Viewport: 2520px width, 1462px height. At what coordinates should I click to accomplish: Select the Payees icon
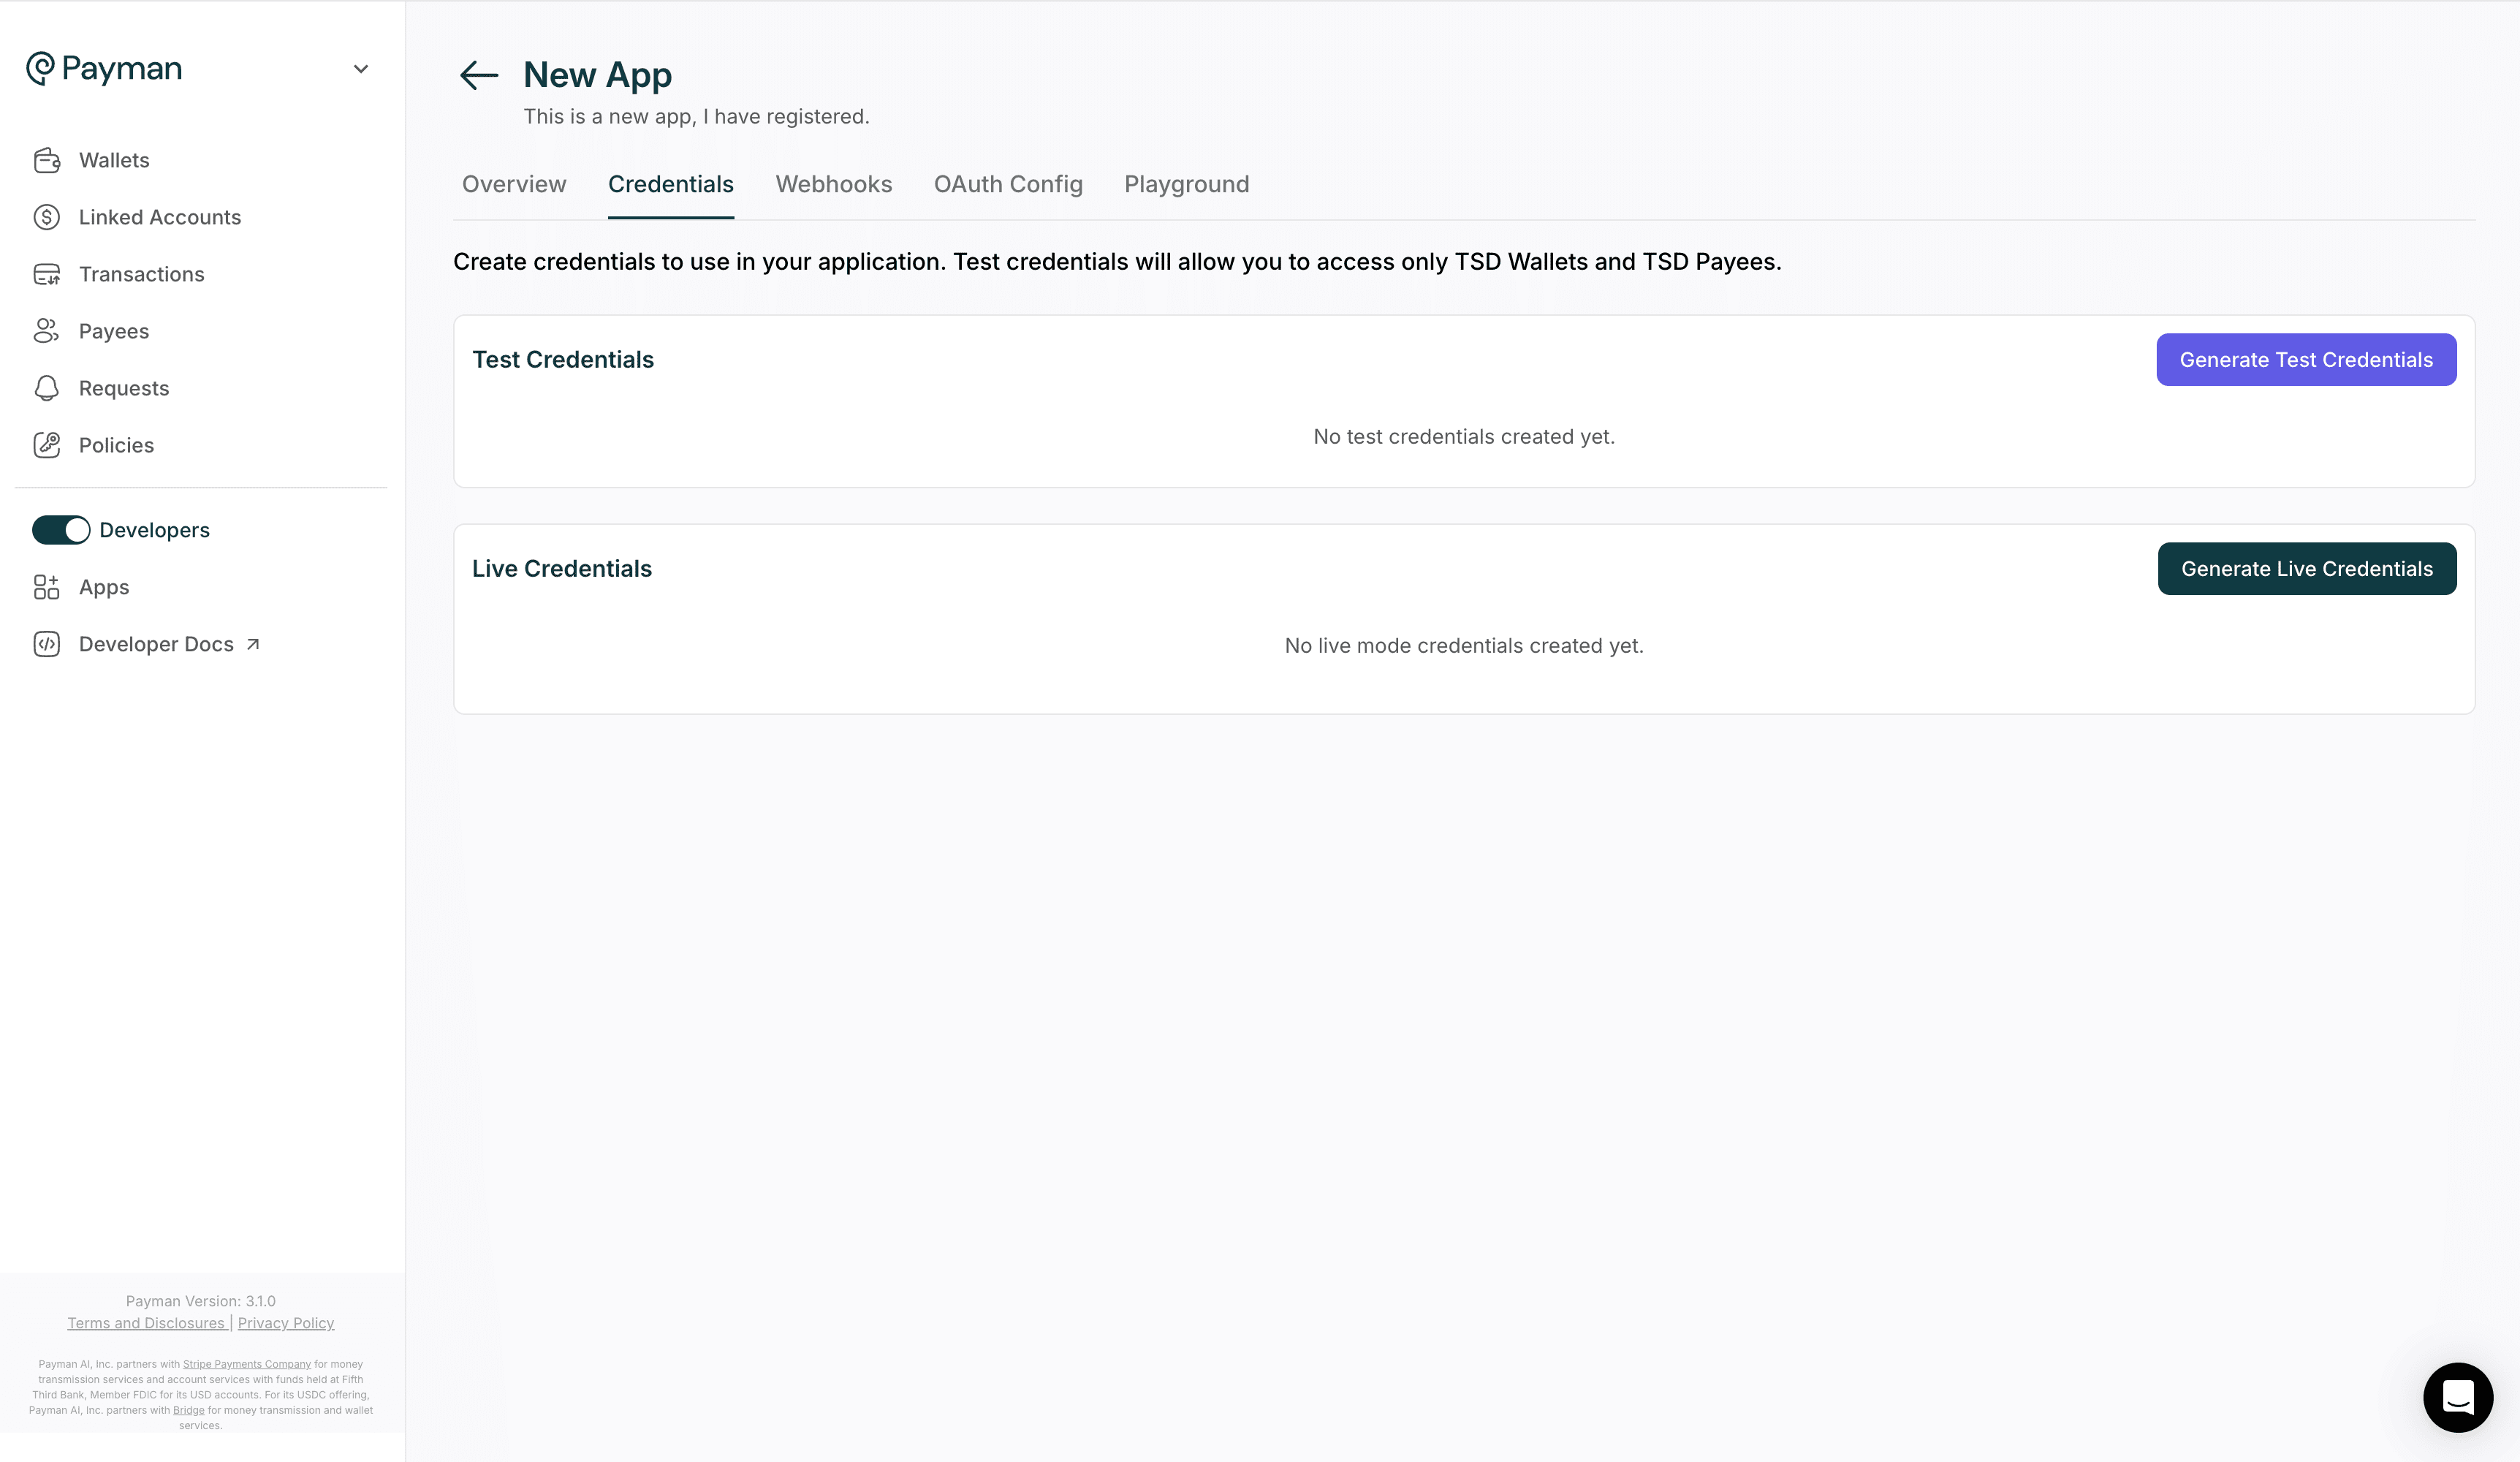[x=48, y=330]
